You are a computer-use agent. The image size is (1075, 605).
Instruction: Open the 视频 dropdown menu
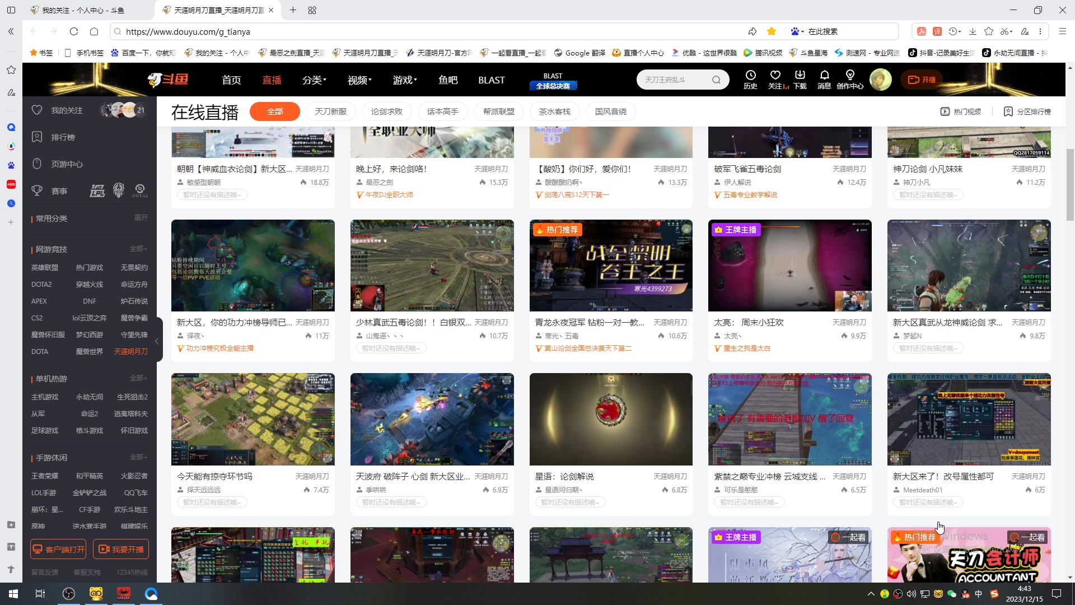(358, 80)
